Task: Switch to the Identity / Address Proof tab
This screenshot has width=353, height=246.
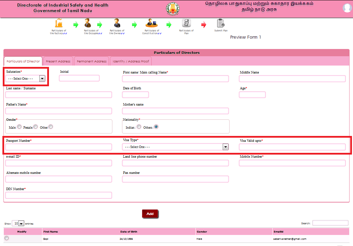Action: tap(131, 61)
